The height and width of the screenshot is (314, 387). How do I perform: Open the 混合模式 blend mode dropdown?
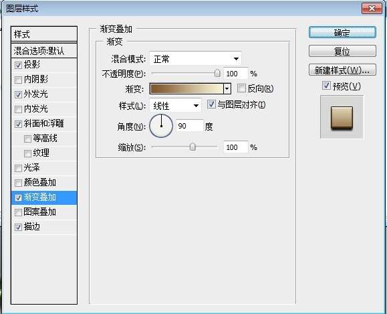(x=195, y=59)
